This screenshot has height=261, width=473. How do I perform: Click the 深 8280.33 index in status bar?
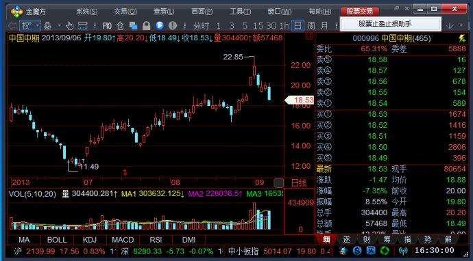pyautogui.click(x=167, y=251)
